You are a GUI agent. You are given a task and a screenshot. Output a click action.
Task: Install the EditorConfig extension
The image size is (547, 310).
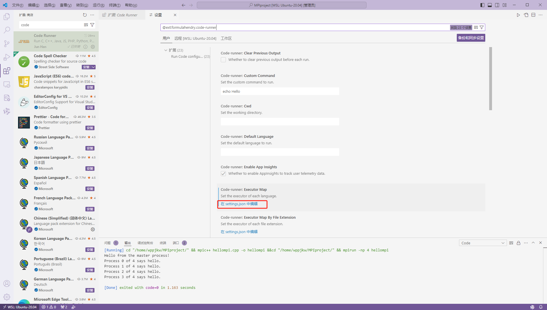point(90,108)
